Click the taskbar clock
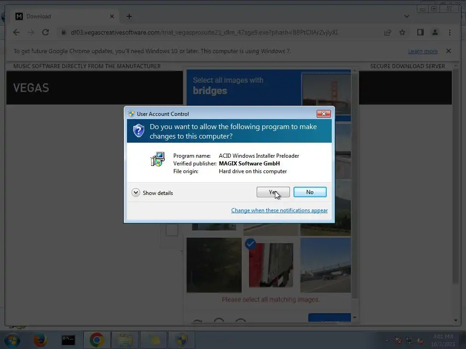Screen dimensions: 466x349 click(443, 340)
